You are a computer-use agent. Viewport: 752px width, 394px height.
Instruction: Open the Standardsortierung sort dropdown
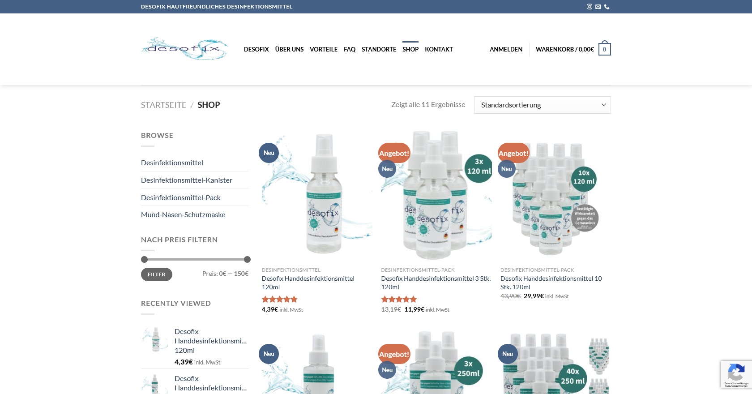pos(543,105)
